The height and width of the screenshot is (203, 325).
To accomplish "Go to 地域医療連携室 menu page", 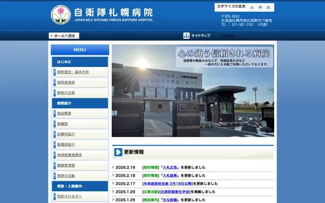I will point(70,155).
